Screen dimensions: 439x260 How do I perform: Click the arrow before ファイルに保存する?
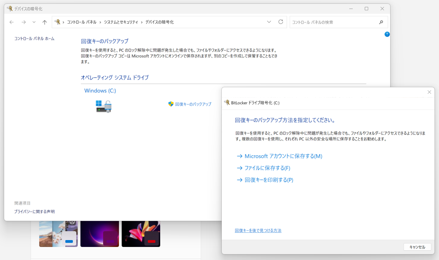(x=240, y=168)
